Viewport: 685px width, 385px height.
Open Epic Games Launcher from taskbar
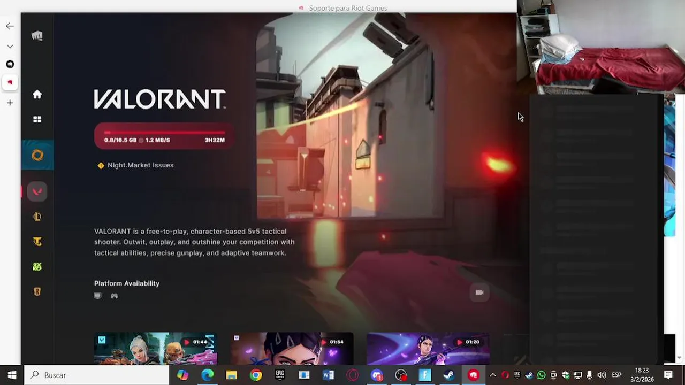click(x=280, y=375)
